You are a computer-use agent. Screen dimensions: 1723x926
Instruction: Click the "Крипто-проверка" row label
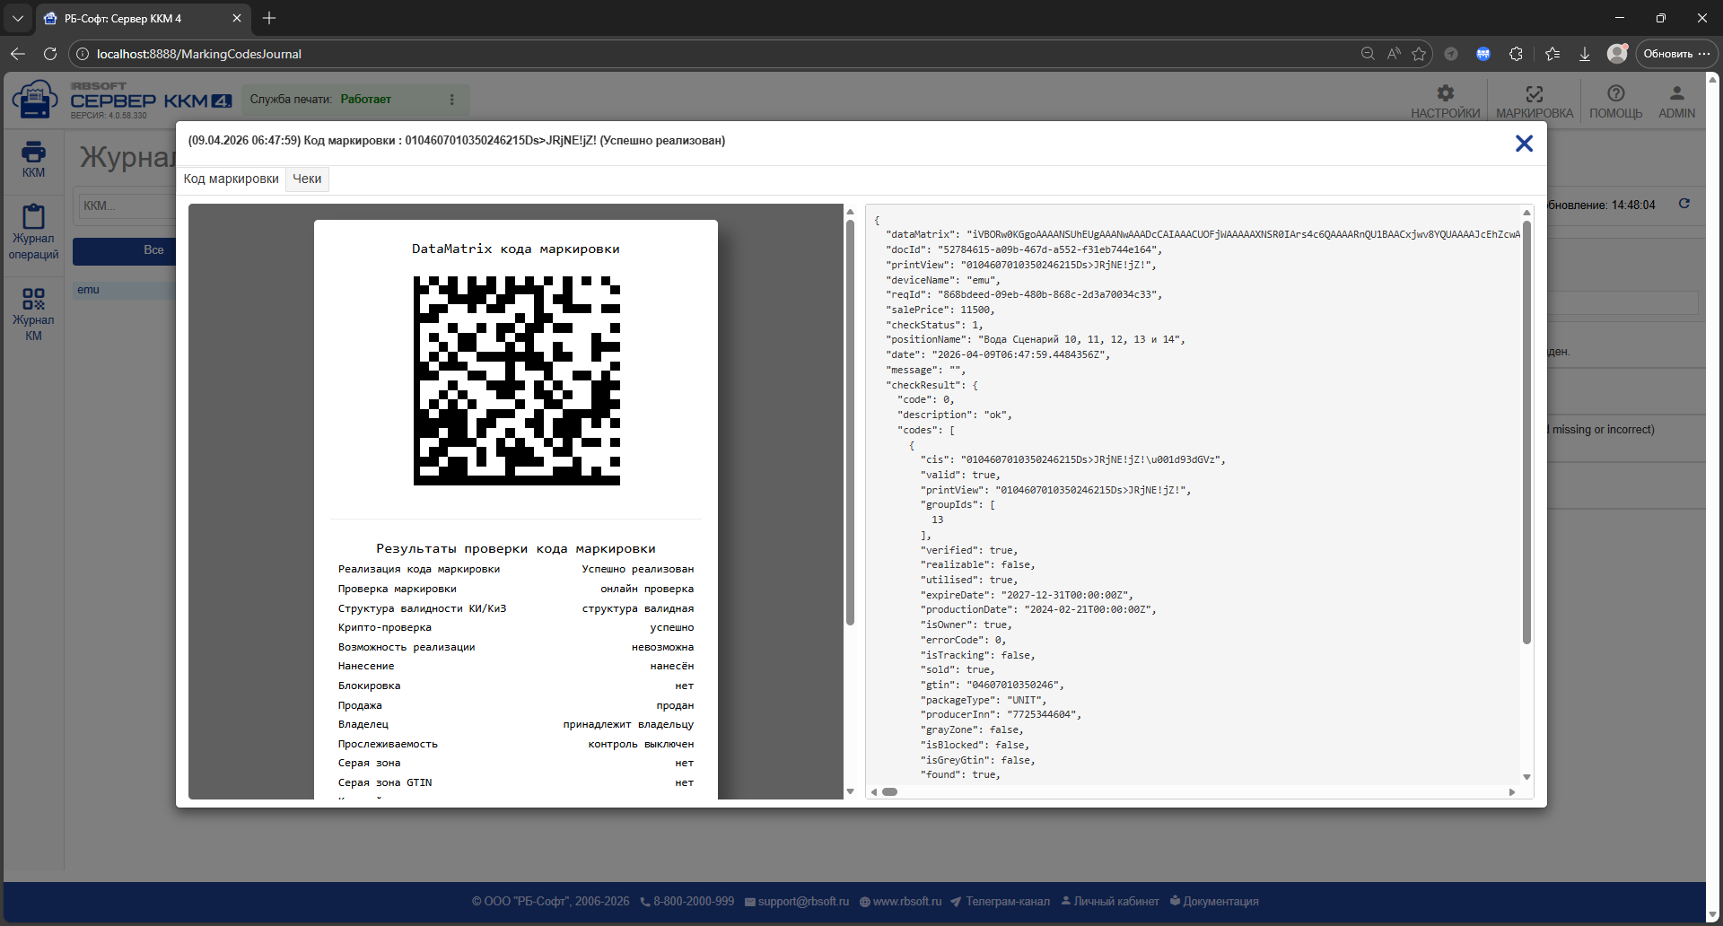pos(385,627)
